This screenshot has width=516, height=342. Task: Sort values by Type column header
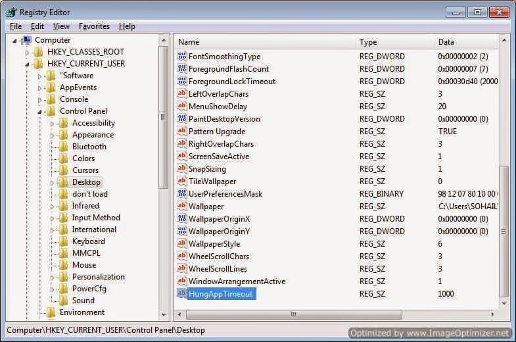coord(395,42)
